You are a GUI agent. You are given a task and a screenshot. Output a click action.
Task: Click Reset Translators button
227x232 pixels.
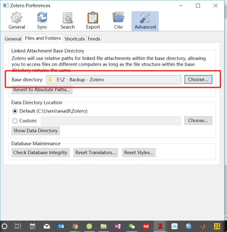click(96, 153)
